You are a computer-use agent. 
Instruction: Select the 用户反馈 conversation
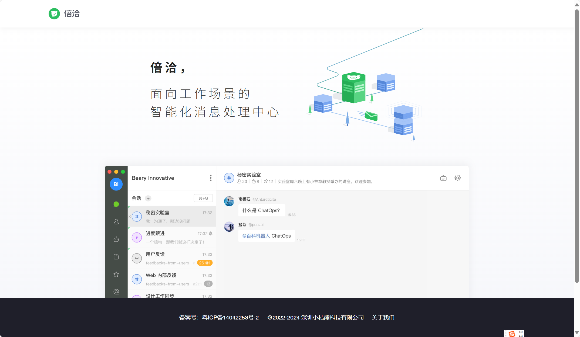pyautogui.click(x=172, y=258)
